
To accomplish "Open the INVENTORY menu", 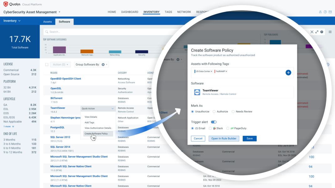I will [x=152, y=12].
